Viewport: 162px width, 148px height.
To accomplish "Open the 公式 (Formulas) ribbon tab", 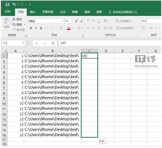I will click(x=63, y=12).
